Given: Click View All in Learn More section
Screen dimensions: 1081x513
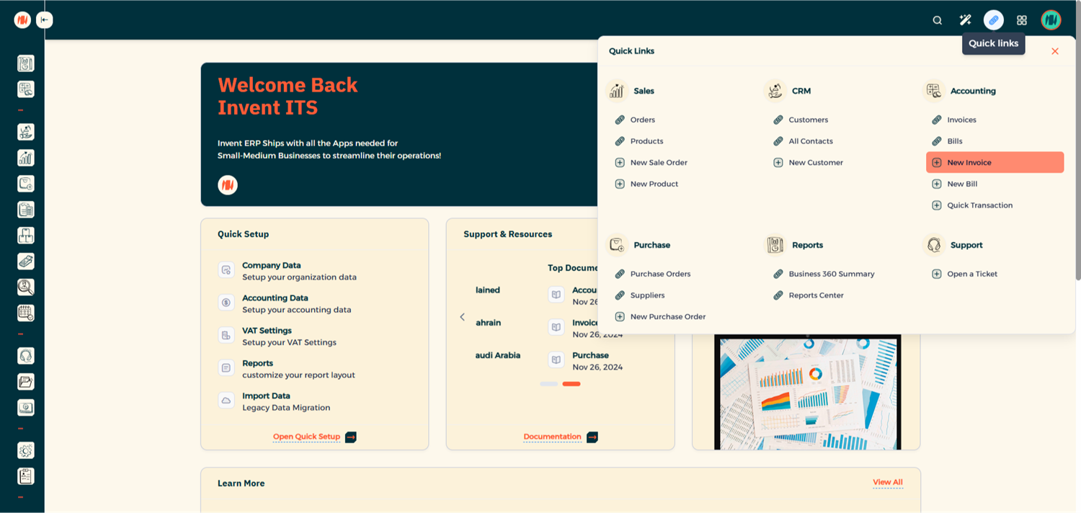Looking at the screenshot, I should click(887, 482).
